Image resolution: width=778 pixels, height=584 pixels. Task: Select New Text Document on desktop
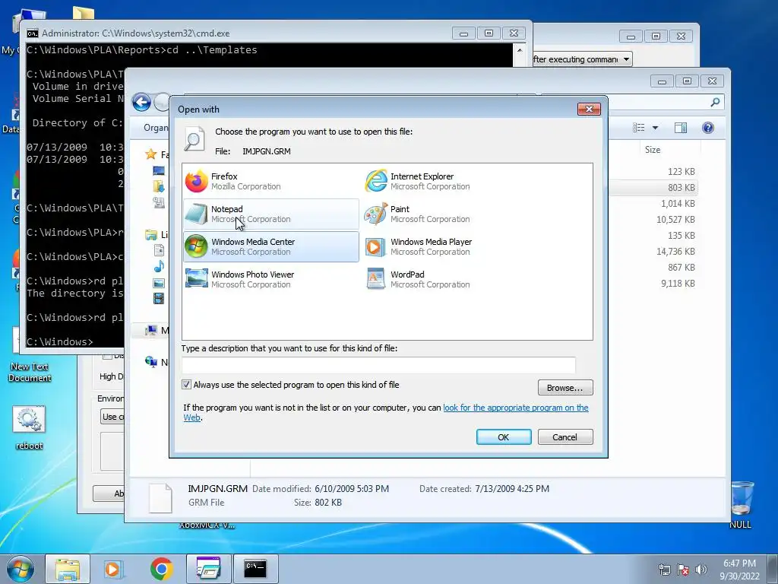pos(30,355)
